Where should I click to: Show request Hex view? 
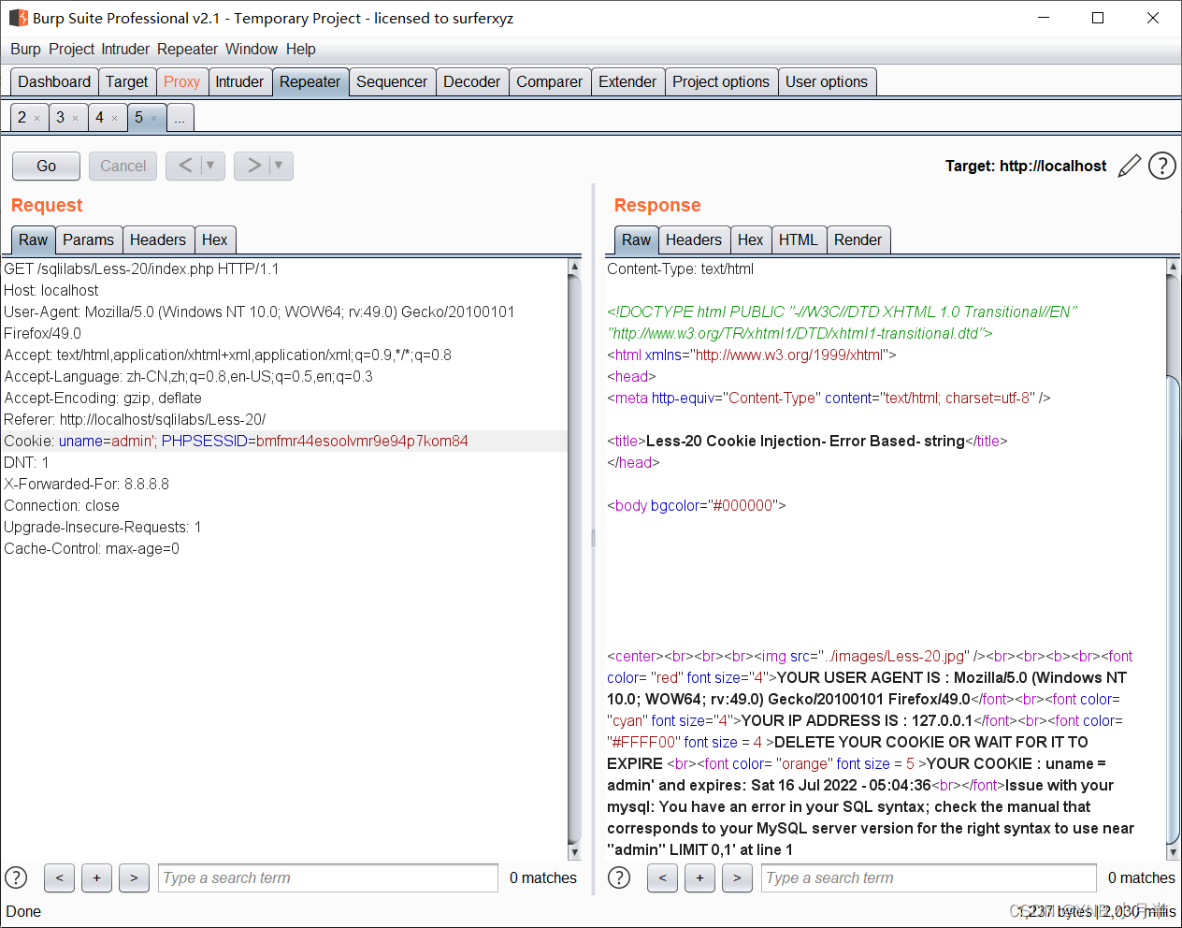(214, 239)
